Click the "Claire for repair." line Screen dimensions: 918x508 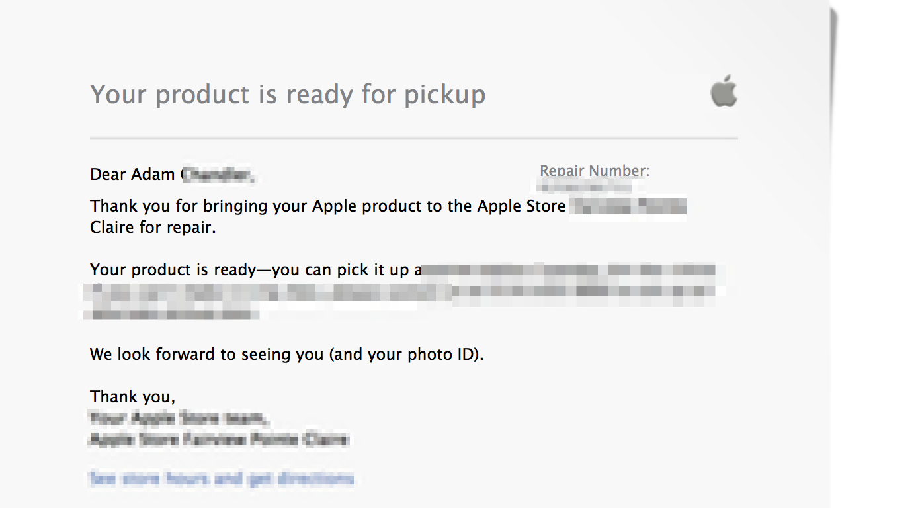pos(153,228)
